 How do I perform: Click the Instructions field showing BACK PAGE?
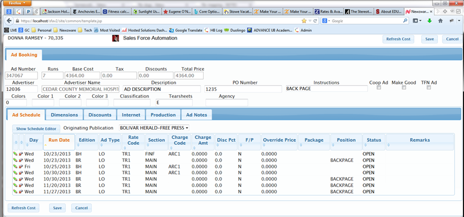(x=327, y=89)
